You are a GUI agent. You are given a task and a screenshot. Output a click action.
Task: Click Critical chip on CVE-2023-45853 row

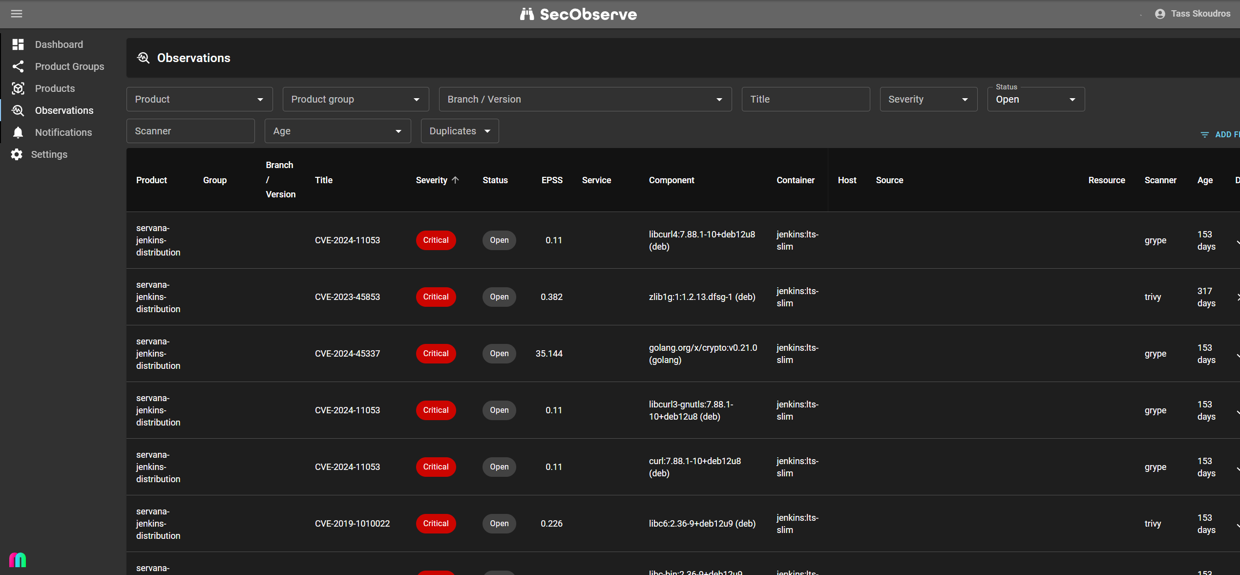(436, 297)
